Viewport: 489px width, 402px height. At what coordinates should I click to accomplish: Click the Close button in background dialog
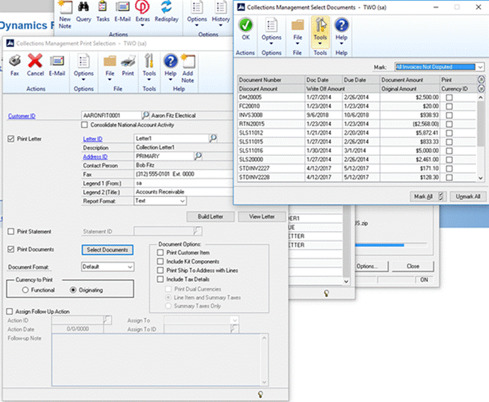(x=412, y=266)
